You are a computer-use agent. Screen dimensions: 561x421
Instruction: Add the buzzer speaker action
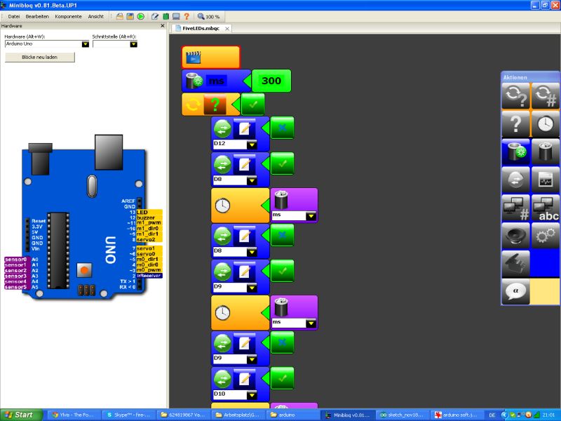point(515,236)
